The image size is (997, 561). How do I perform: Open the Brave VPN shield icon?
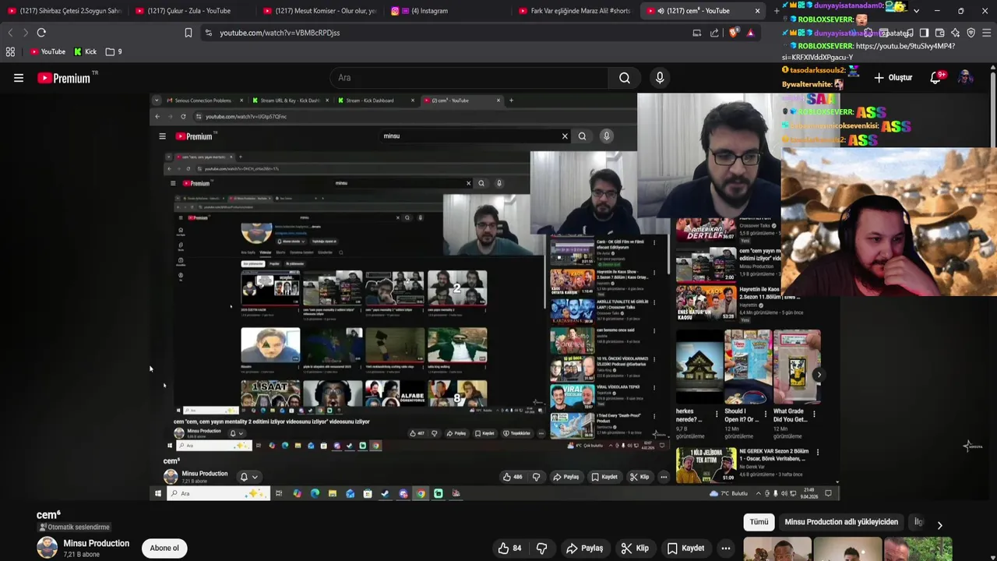(971, 33)
